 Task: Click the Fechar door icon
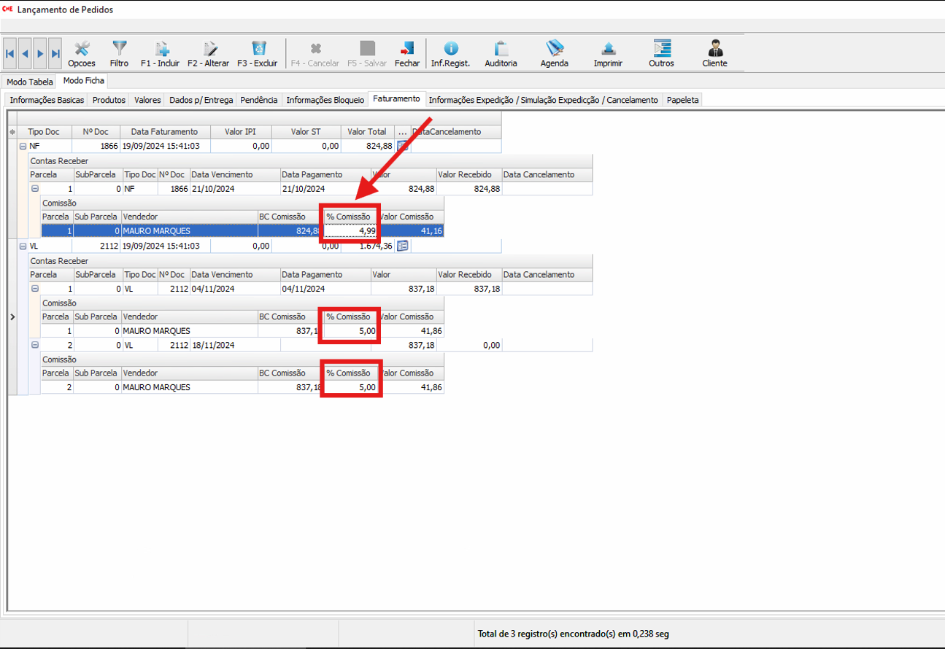[x=407, y=50]
